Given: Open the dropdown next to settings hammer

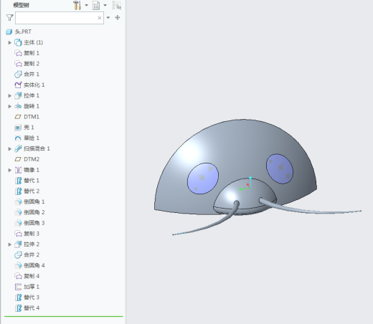Looking at the screenshot, I should [x=86, y=5].
